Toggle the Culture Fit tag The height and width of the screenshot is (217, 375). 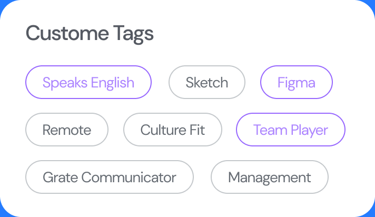(173, 130)
